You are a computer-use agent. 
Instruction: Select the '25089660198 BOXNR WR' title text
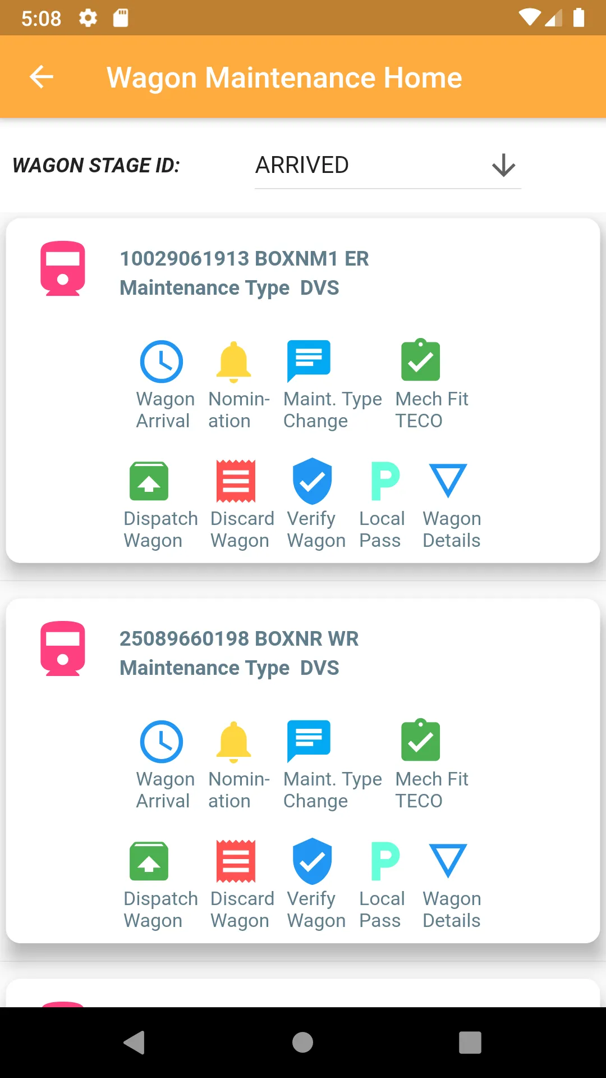tap(239, 639)
